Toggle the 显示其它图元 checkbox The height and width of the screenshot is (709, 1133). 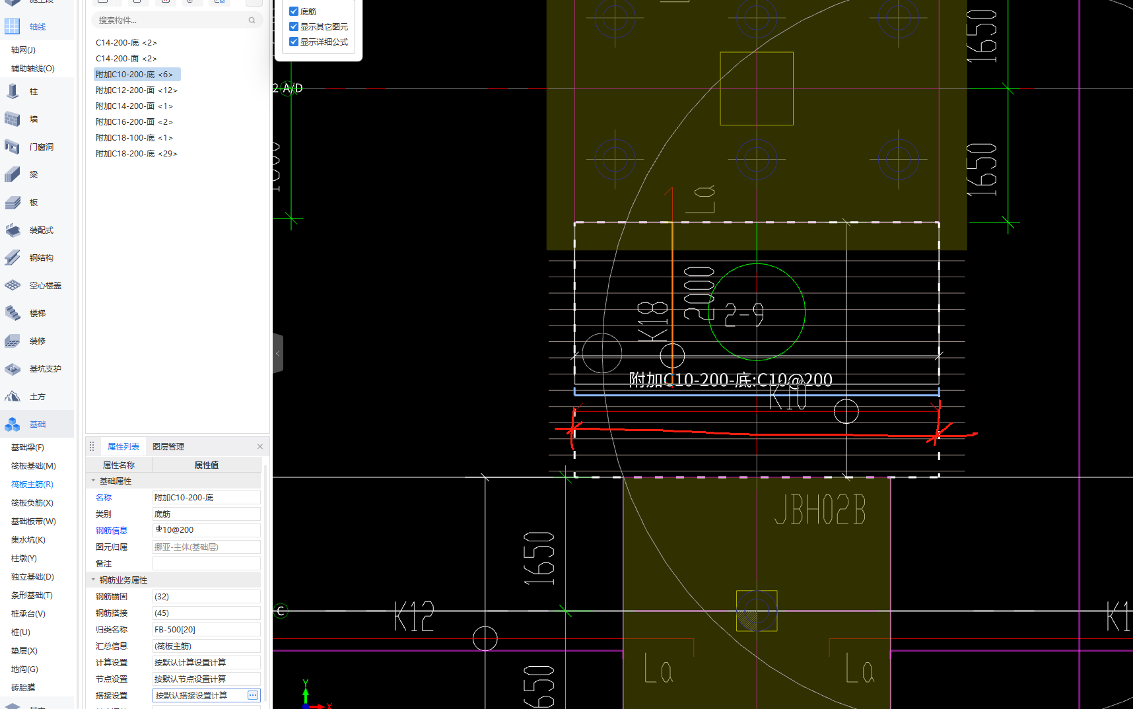point(294,26)
